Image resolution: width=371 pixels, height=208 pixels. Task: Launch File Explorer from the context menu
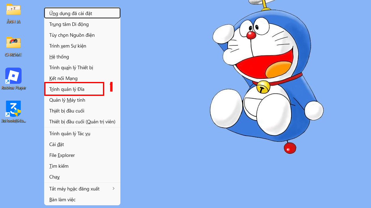[82, 155]
